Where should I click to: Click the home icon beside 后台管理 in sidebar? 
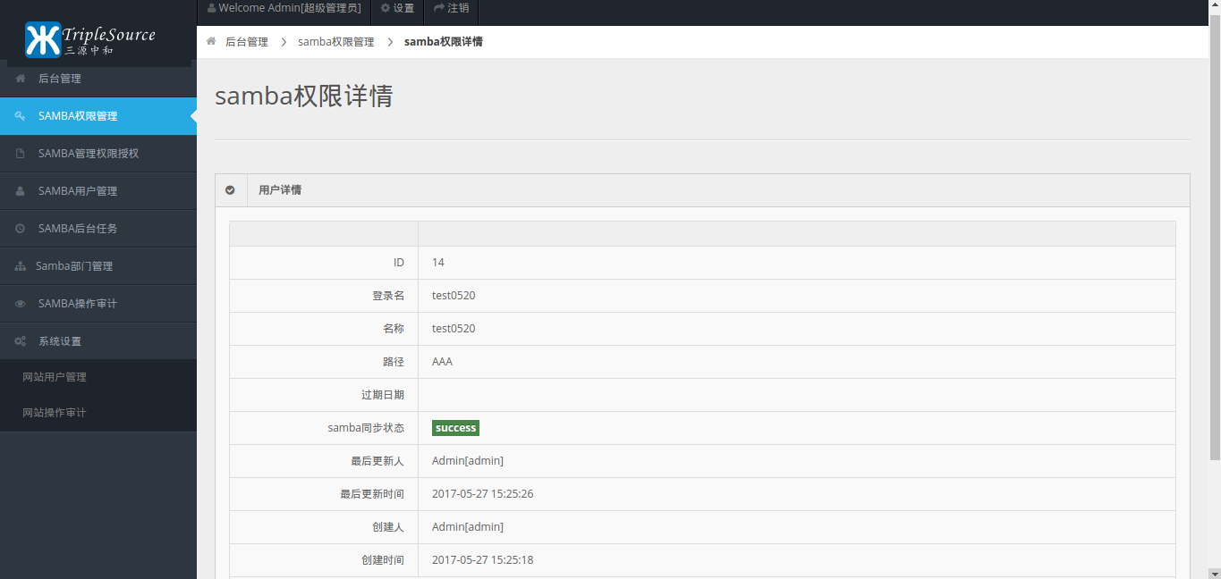[x=20, y=79]
